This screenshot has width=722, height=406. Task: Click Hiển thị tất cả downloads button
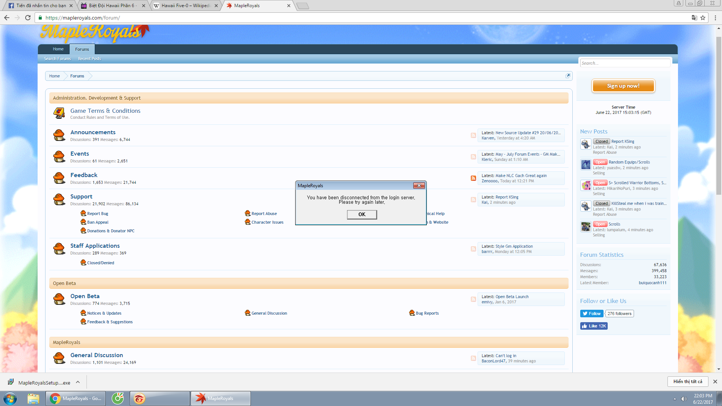pos(688,381)
